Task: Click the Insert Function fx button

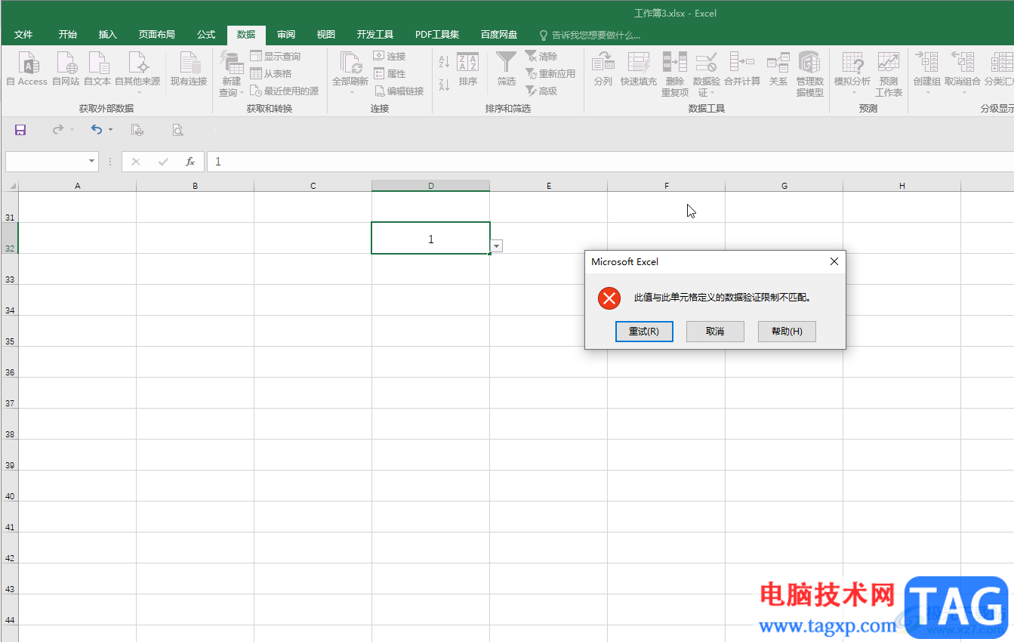Action: (190, 162)
